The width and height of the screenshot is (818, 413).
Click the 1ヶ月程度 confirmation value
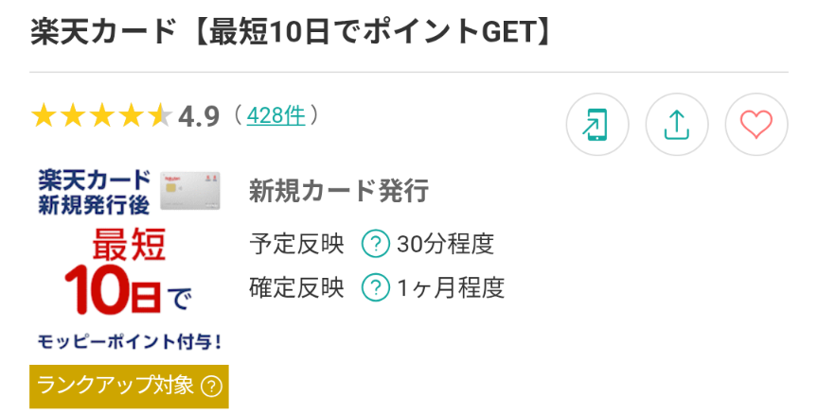451,287
